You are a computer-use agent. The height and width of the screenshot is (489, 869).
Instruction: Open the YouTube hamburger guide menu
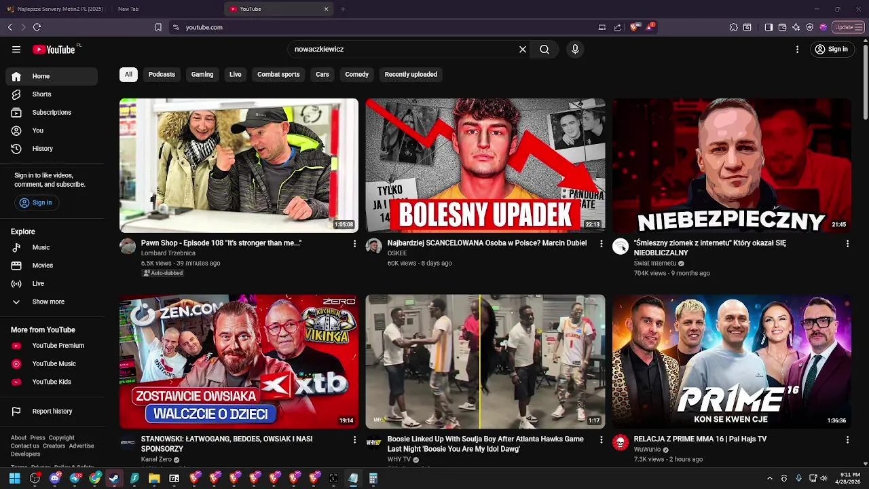tap(16, 49)
